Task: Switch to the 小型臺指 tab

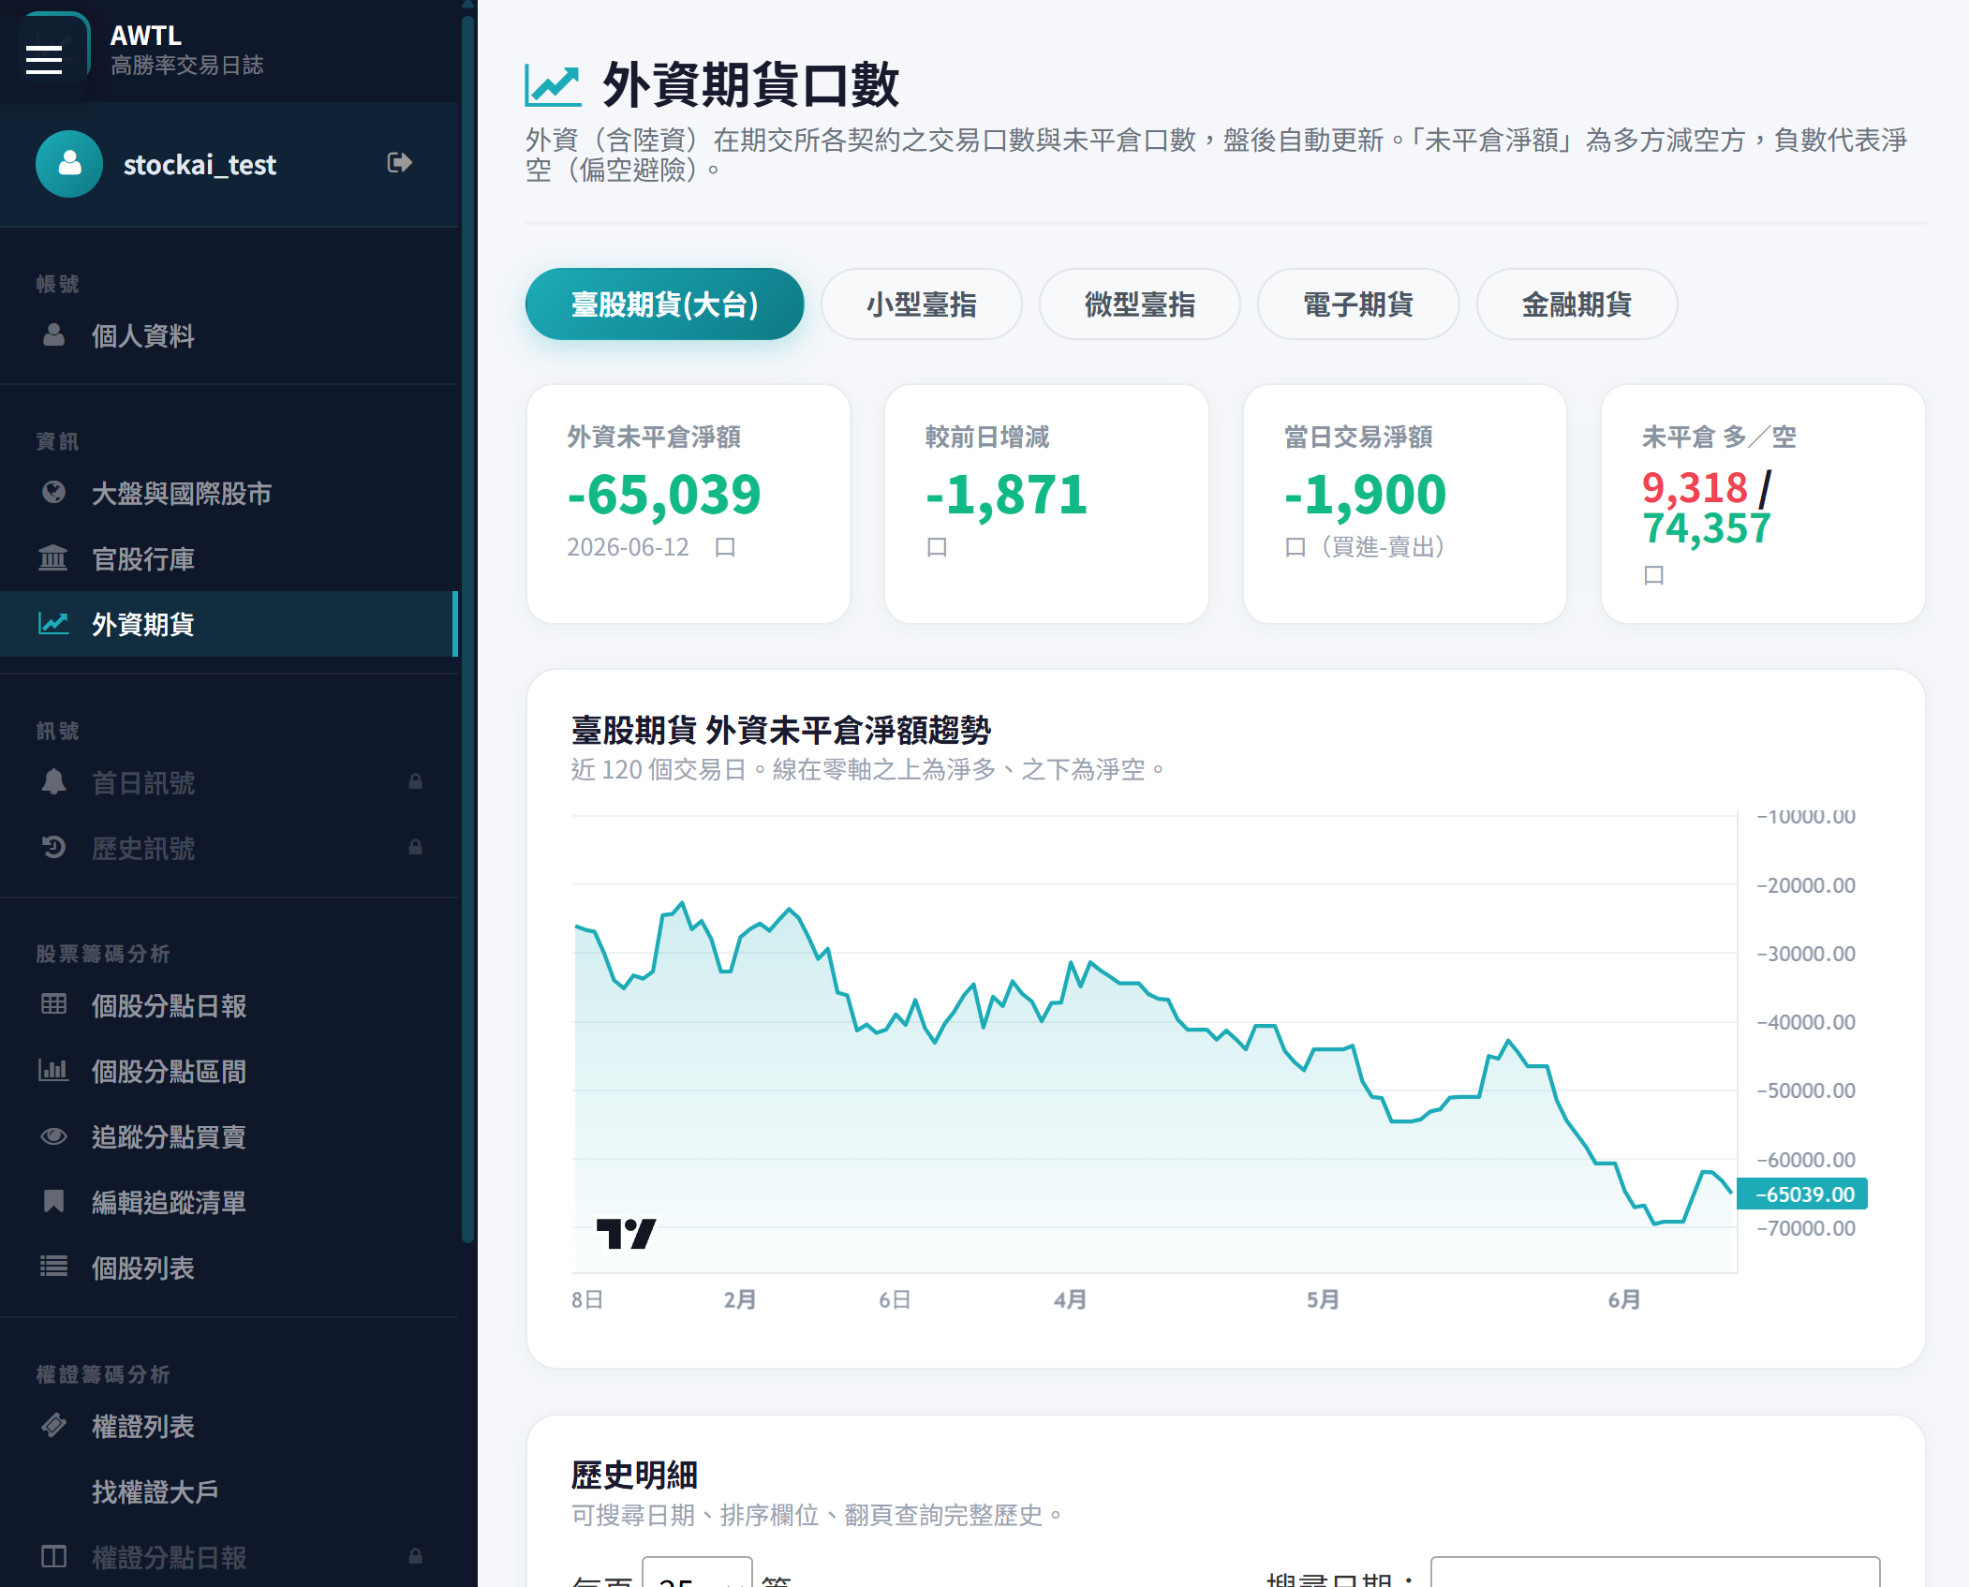Action: [x=922, y=304]
